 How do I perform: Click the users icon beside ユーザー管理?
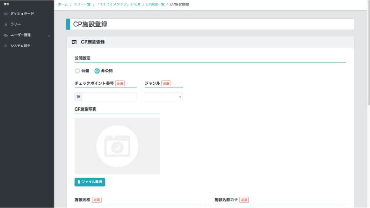point(6,35)
